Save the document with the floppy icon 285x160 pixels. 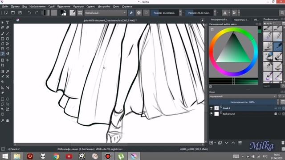(20, 13)
